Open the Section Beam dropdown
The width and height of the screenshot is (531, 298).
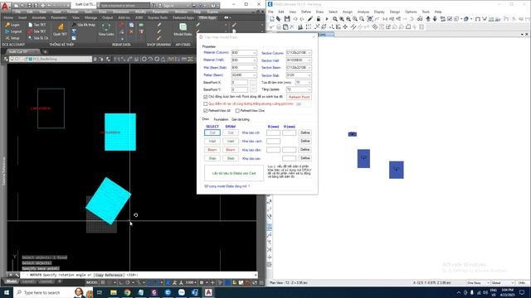coord(299,68)
